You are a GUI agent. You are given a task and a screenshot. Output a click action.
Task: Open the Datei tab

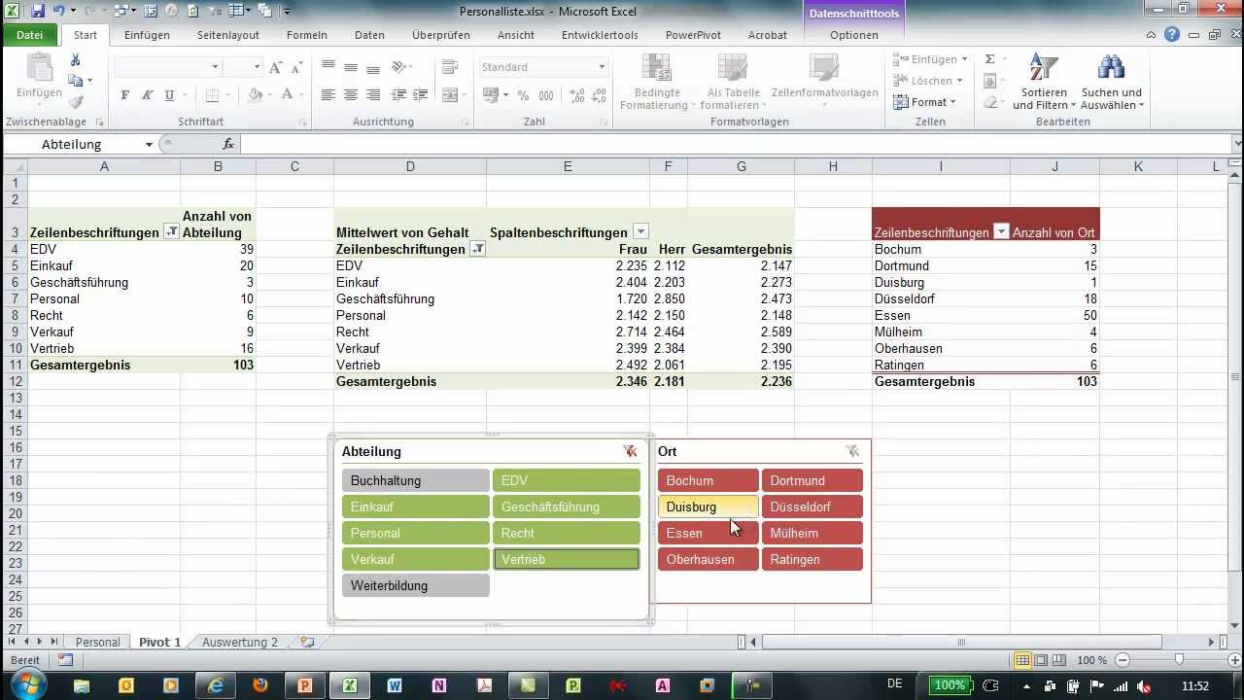[x=30, y=35]
